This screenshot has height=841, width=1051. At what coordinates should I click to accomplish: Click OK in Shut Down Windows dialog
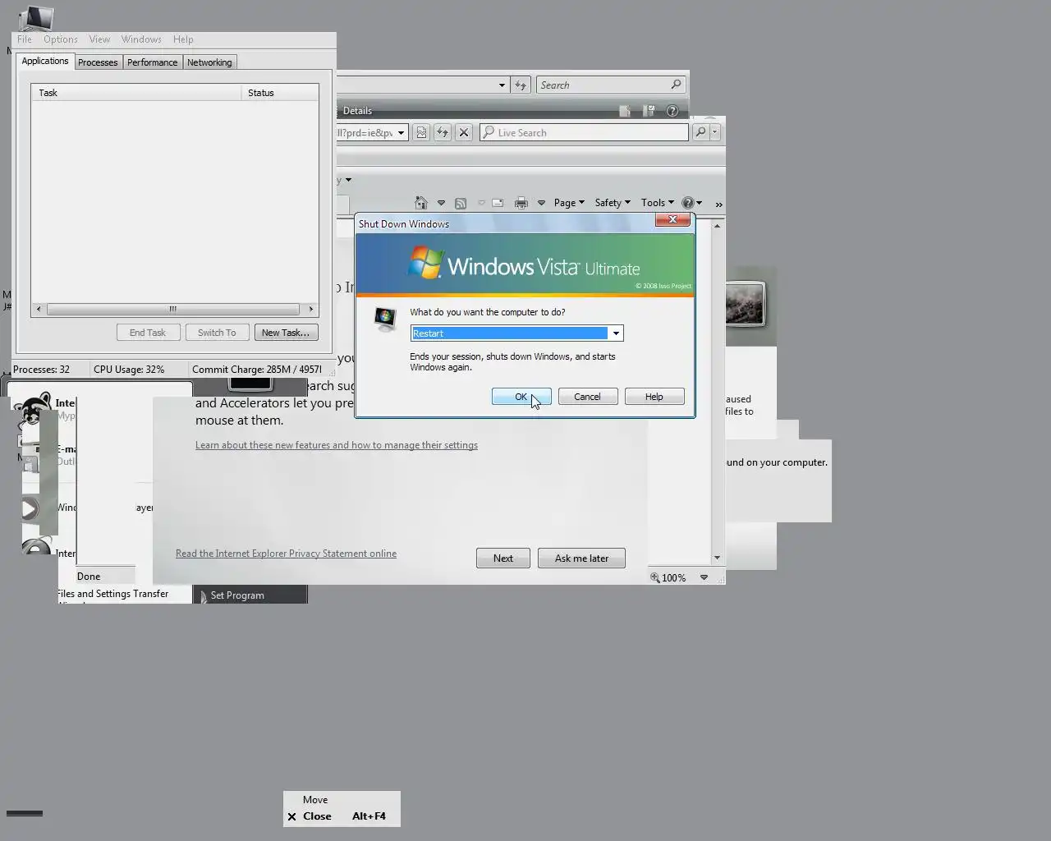click(x=521, y=397)
